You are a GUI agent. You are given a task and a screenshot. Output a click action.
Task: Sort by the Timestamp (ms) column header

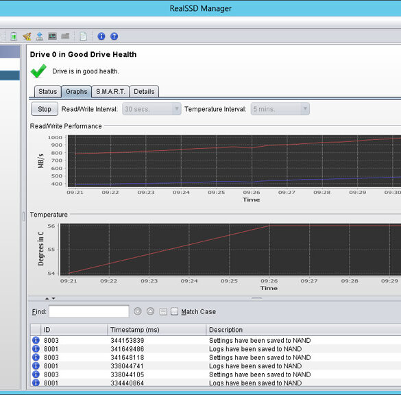coord(156,330)
